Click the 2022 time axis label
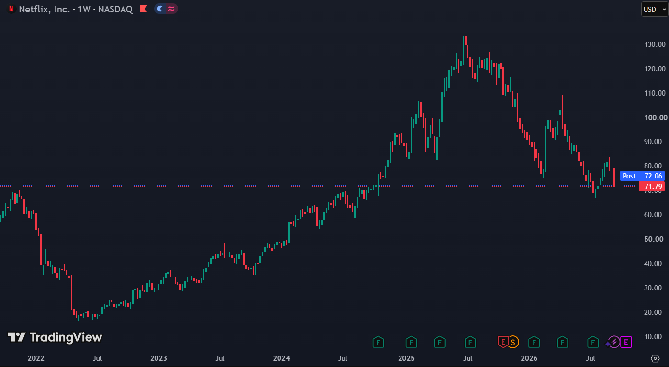This screenshot has height=367, width=669. coord(36,358)
